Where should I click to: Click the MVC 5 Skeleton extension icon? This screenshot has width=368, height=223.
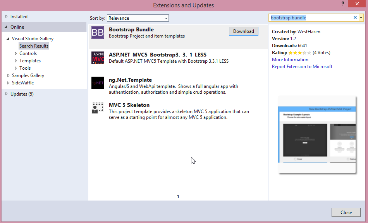pos(98,108)
